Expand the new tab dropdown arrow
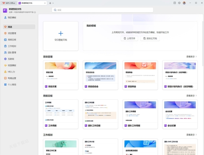204x155 pixels. click(x=53, y=3)
